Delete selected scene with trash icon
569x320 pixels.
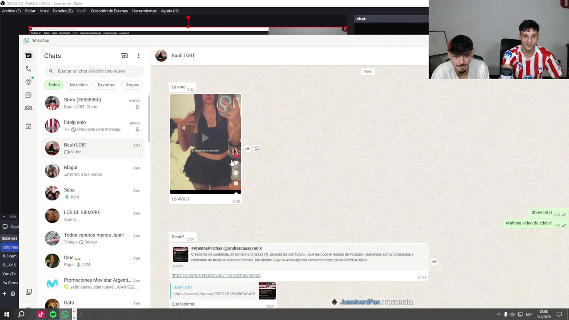13,293
